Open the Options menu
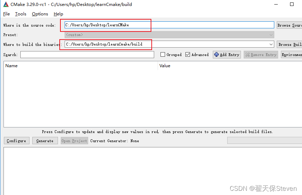The image size is (302, 195). (x=40, y=14)
